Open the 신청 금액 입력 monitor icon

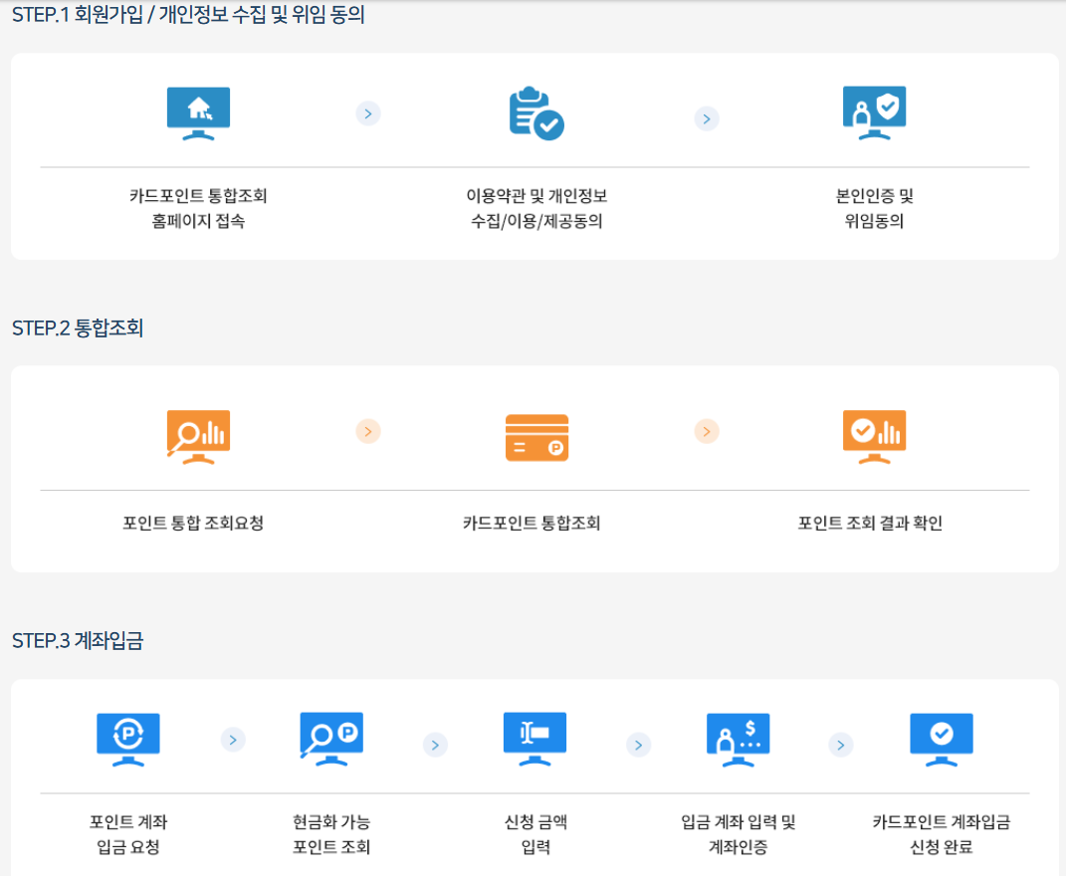pyautogui.click(x=534, y=740)
